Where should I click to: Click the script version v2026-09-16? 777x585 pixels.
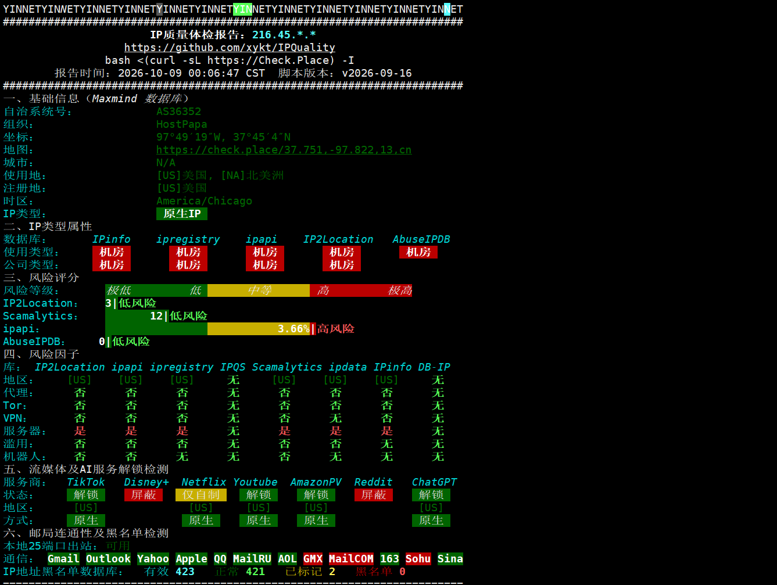377,73
